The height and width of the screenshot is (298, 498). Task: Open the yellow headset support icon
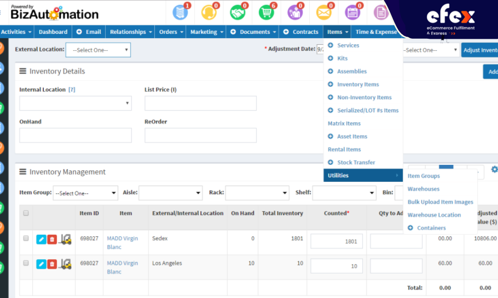209,13
